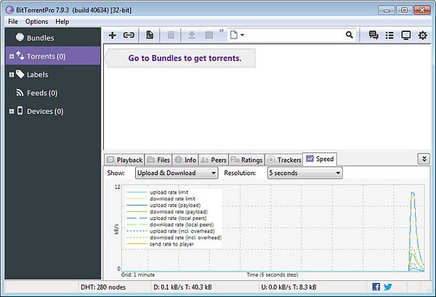Click Add Torrent from URL link icon
The image size is (436, 297).
129,36
